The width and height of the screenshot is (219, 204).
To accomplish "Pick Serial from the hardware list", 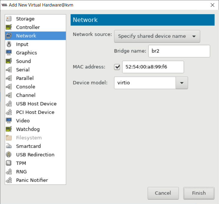I will click(36, 70).
